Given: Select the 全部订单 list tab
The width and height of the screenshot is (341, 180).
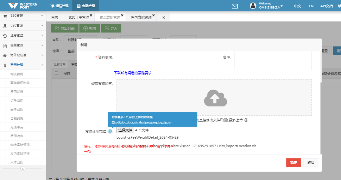Looking at the screenshot, I should tap(60, 64).
